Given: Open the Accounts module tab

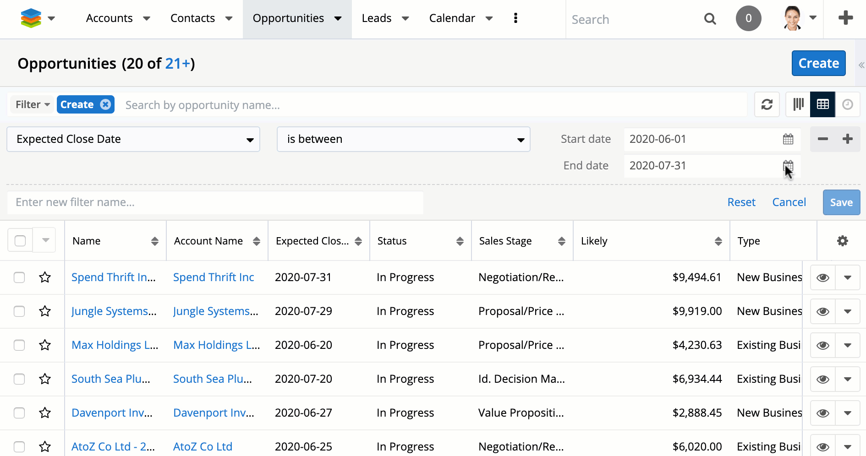Looking at the screenshot, I should pyautogui.click(x=109, y=18).
